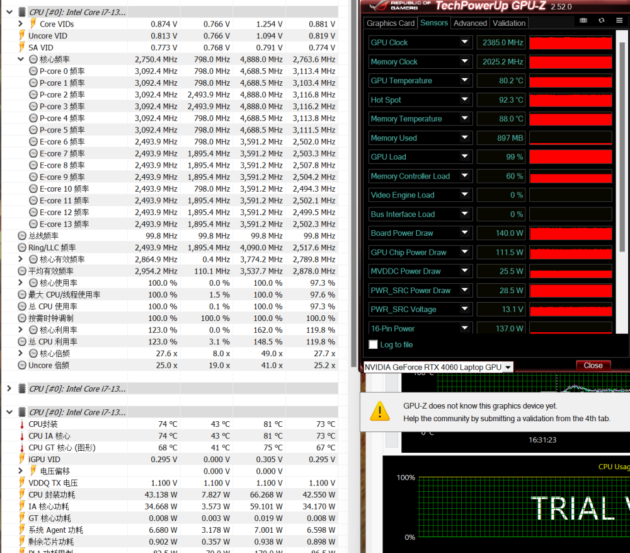This screenshot has width=630, height=553.
Task: Open the GPU Clock sensor dropdown
Action: pos(464,42)
